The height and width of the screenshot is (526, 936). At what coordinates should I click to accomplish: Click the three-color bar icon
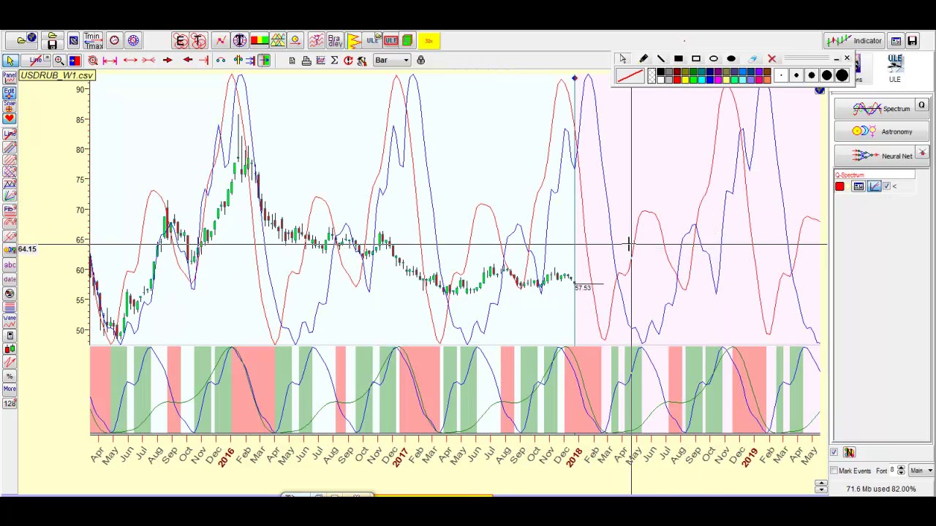(x=259, y=40)
